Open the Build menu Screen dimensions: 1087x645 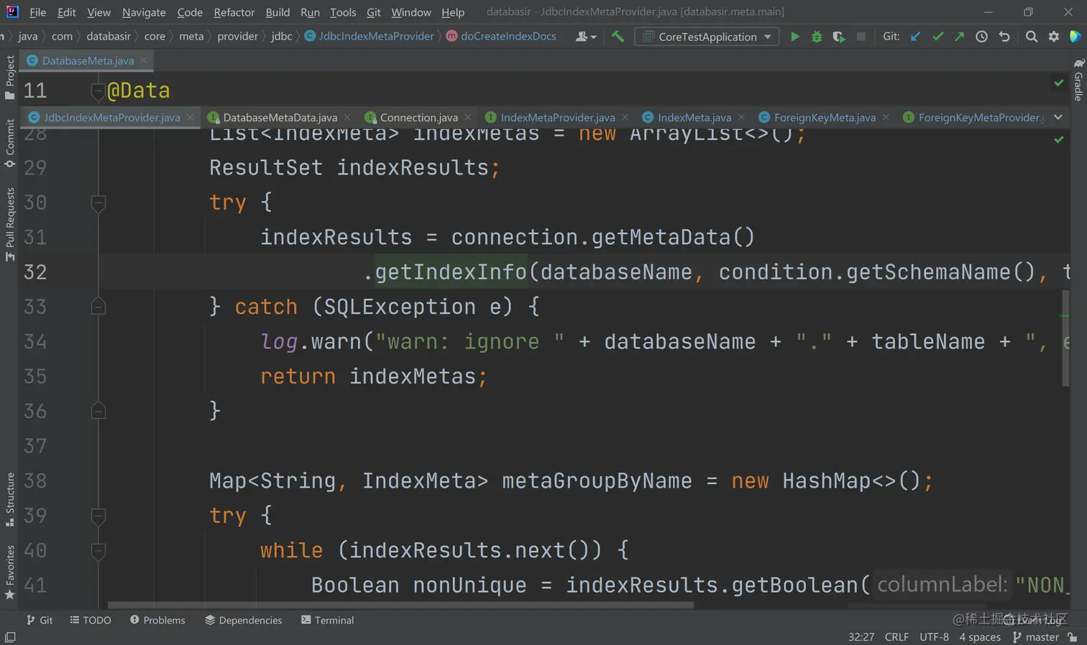pyautogui.click(x=278, y=12)
